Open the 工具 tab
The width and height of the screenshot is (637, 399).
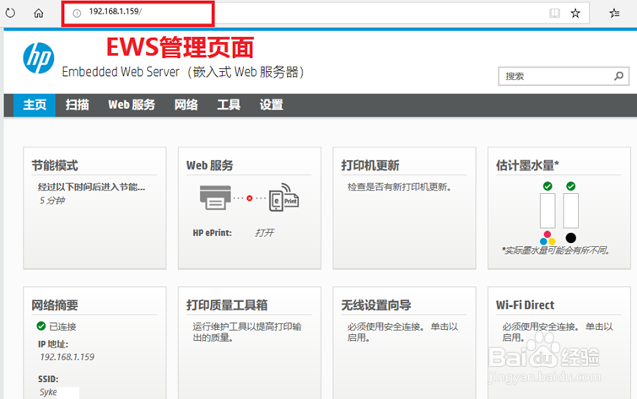(229, 105)
